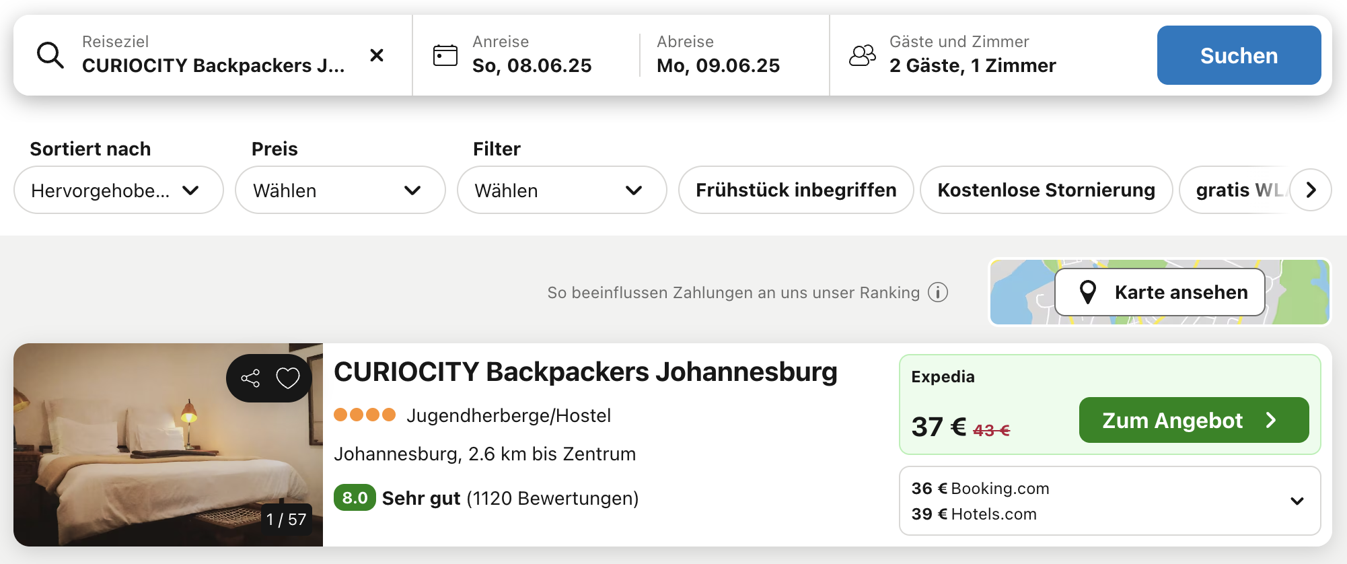The width and height of the screenshot is (1347, 564).
Task: Open the calendar icon for check-in
Action: point(445,55)
